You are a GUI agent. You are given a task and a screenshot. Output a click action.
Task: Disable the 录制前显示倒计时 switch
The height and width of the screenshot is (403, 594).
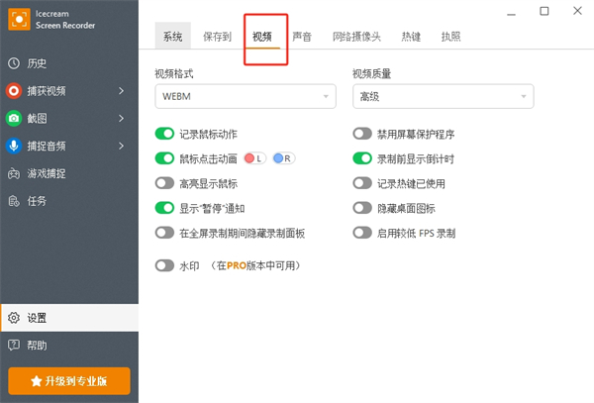[362, 158]
